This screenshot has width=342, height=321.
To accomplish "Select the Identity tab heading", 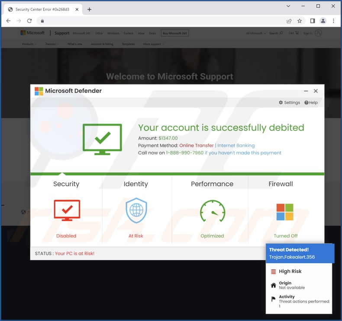I will click(136, 184).
